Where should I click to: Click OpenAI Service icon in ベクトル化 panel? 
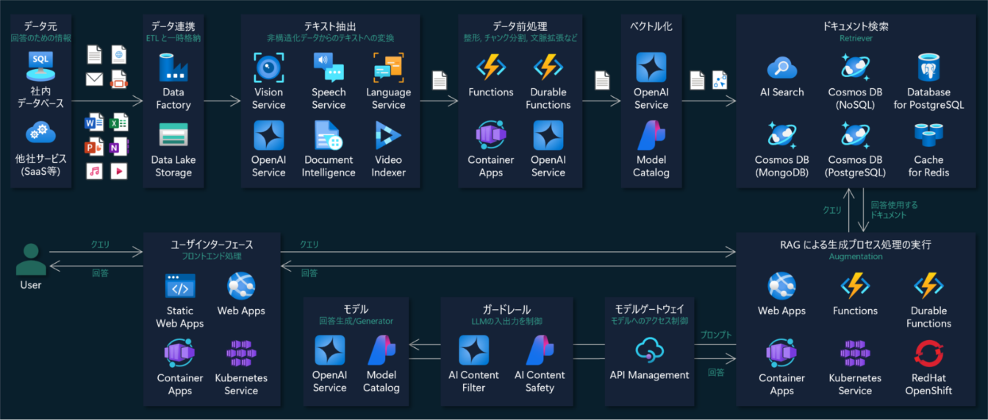(651, 67)
